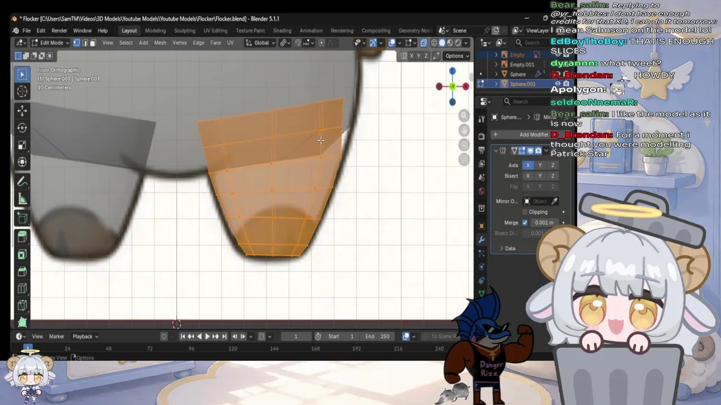The width and height of the screenshot is (721, 405).
Task: Switch to vertex select mode
Action: [x=77, y=43]
